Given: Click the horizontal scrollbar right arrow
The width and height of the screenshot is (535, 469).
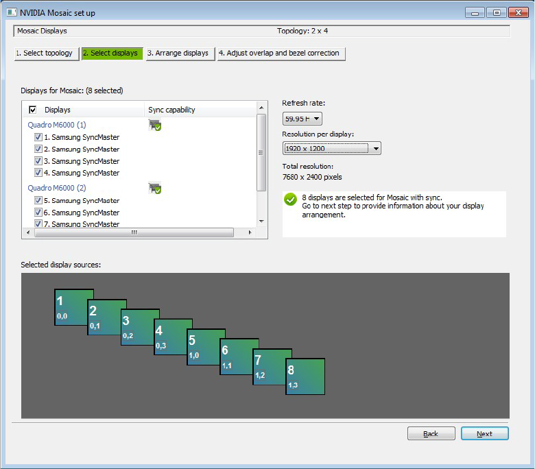Looking at the screenshot, I should click(x=250, y=232).
